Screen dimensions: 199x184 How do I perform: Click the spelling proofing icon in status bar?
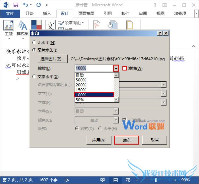coord(66,180)
